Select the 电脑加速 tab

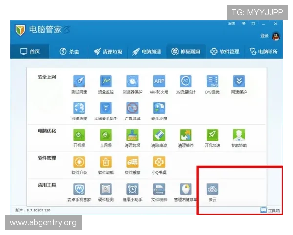(x=147, y=51)
